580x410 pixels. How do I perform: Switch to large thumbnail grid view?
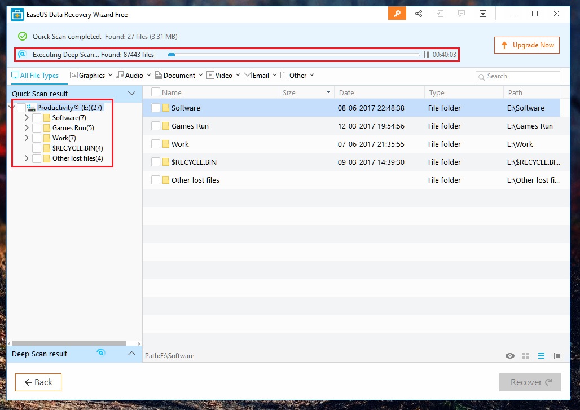pyautogui.click(x=526, y=356)
